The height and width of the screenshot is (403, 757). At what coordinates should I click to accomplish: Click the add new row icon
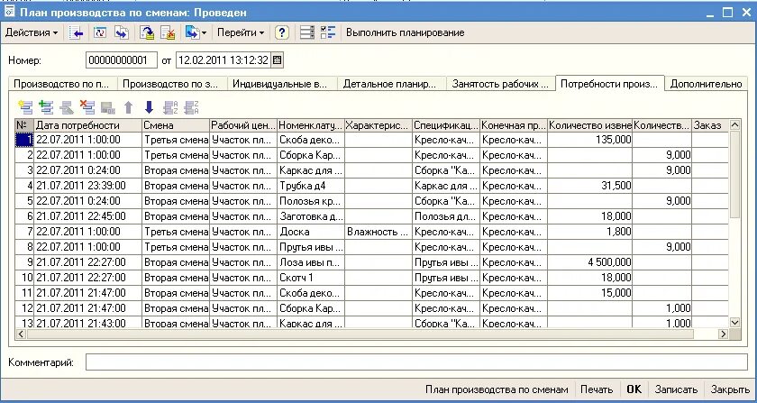25,107
